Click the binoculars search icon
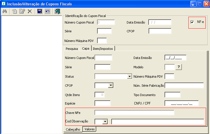Viewport: 210px width, 134px height. click(5, 11)
